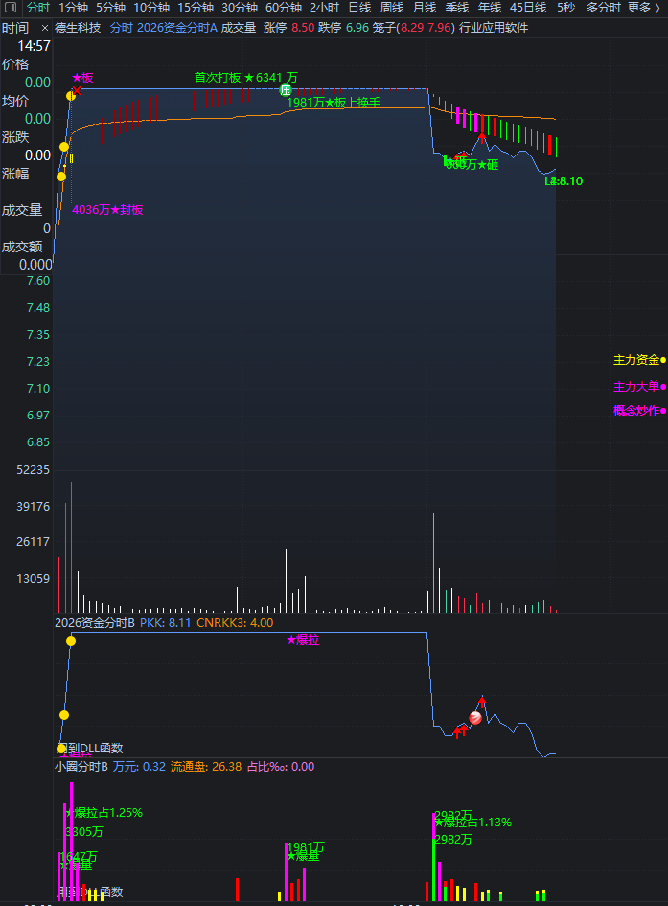The height and width of the screenshot is (906, 668).
Task: Click the 1981万★板上换手 annotation
Action: pos(334,103)
